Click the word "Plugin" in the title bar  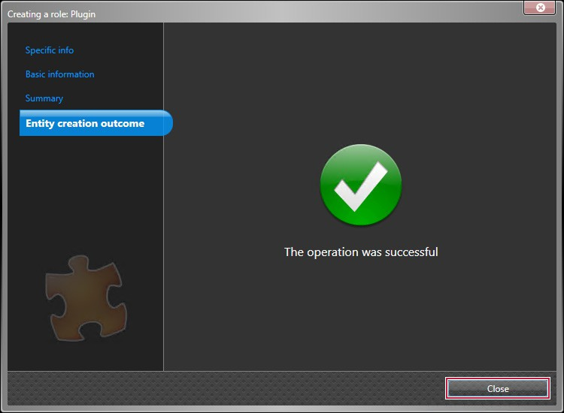[x=82, y=14]
